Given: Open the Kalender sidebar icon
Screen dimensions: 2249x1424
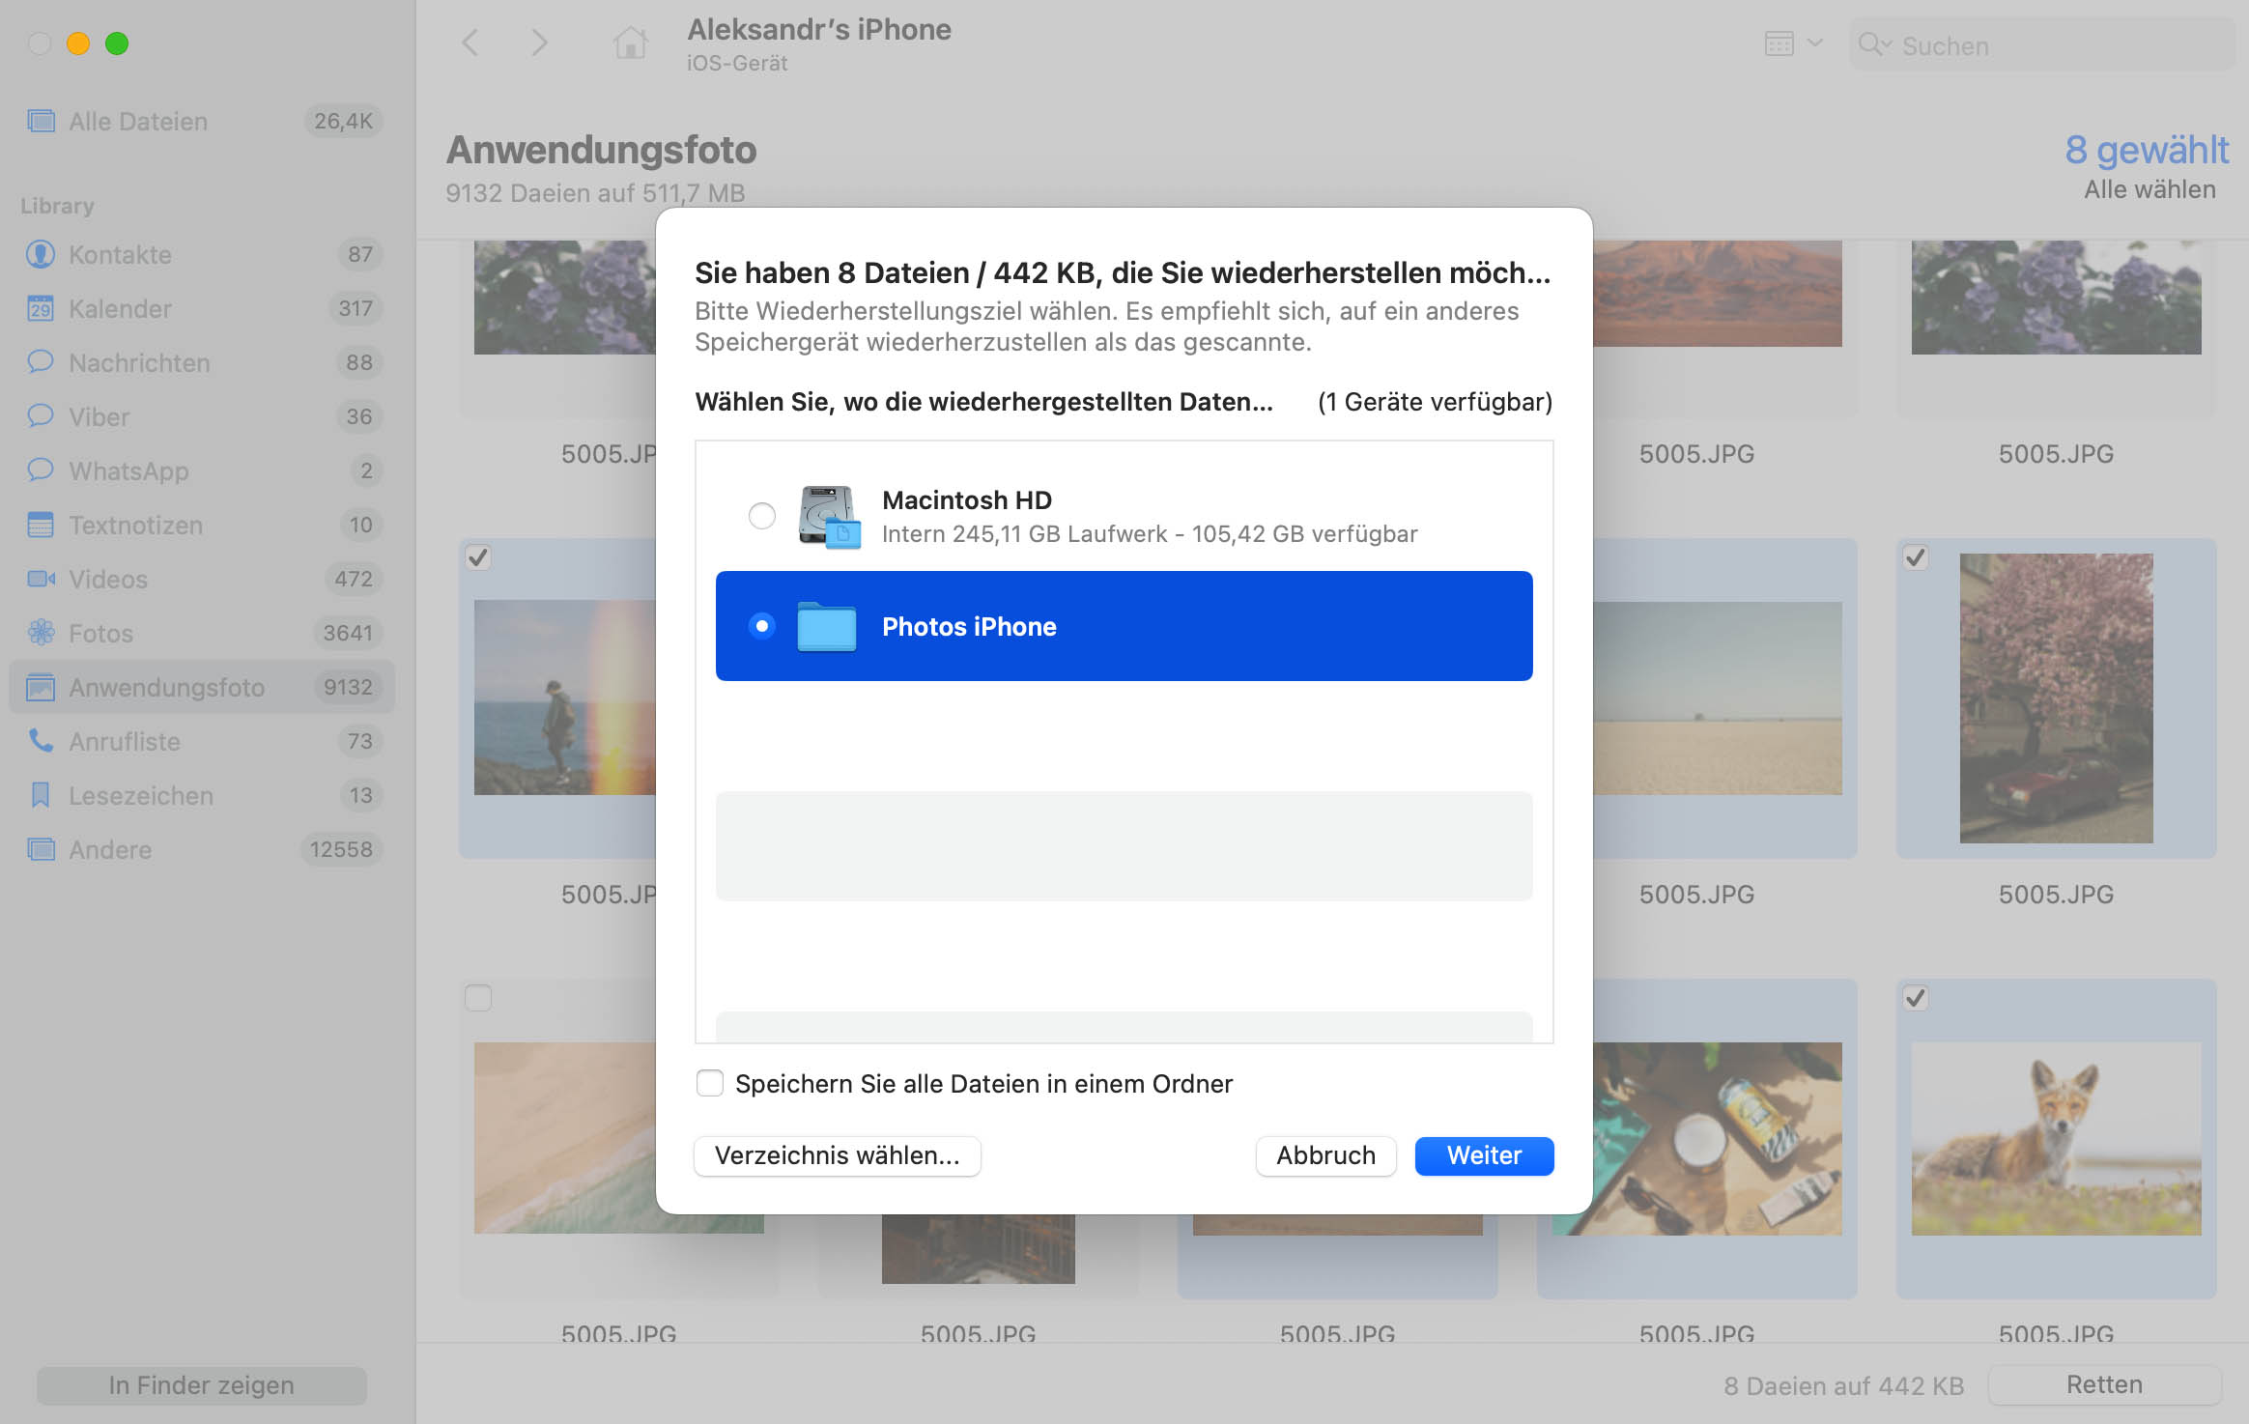Looking at the screenshot, I should [x=41, y=308].
